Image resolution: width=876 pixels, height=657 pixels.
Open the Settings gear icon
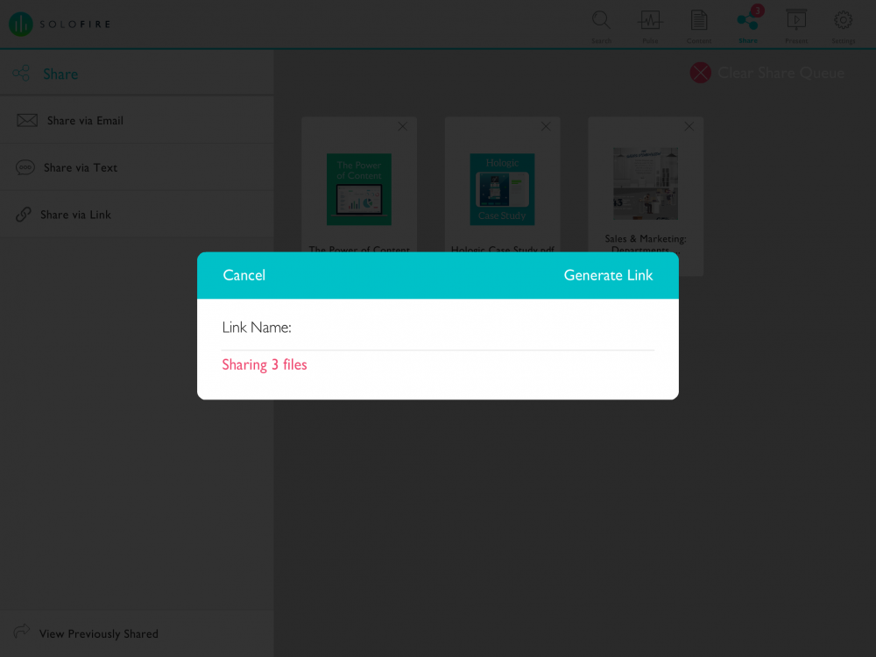[843, 26]
